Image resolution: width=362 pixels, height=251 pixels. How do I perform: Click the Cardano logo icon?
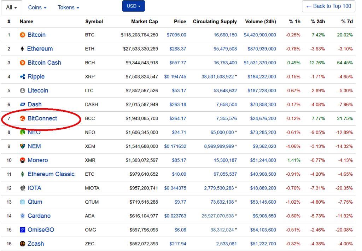(23, 216)
